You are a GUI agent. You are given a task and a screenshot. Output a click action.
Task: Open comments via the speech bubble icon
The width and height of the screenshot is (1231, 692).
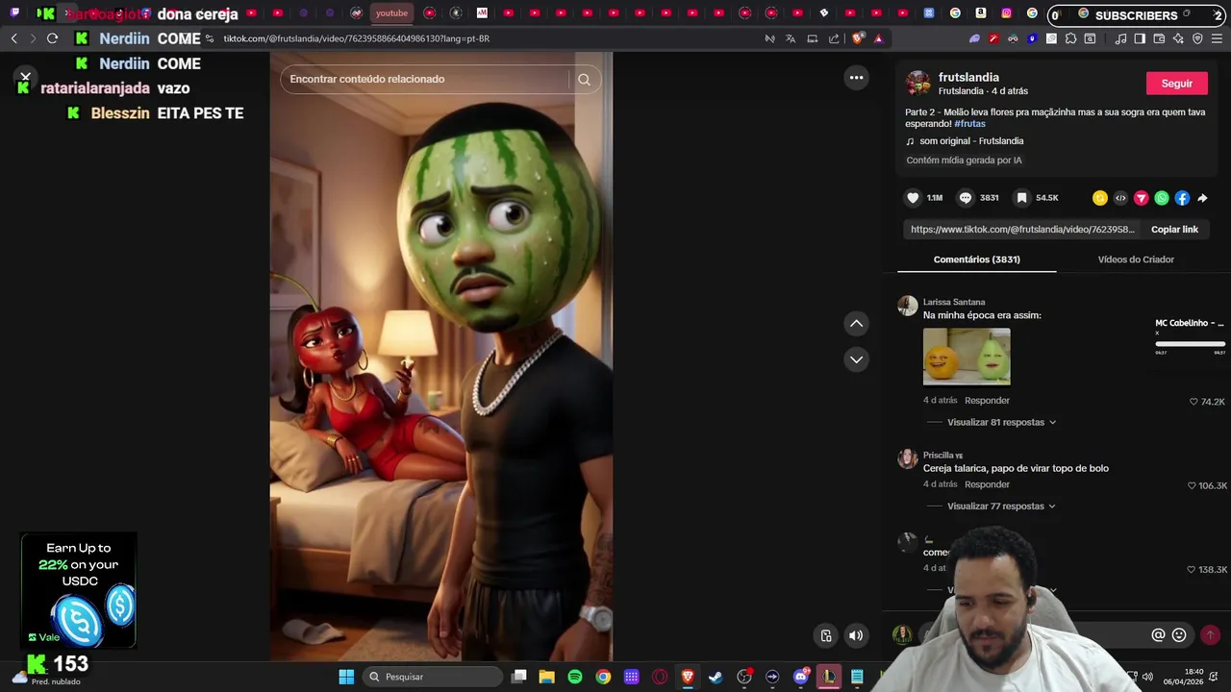966,198
